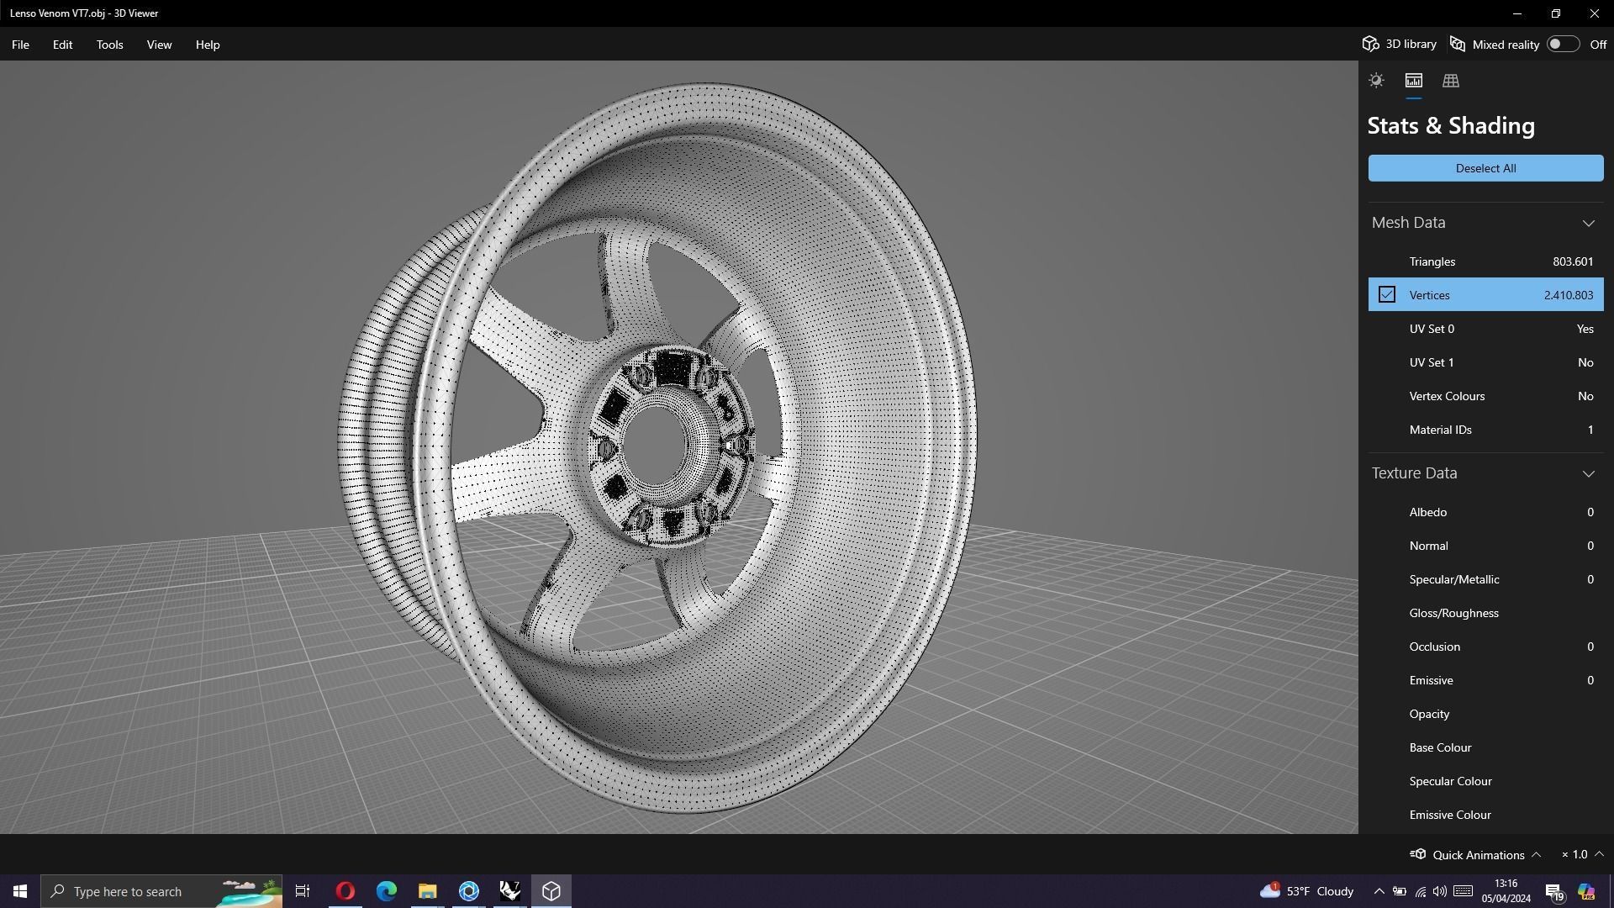Image resolution: width=1614 pixels, height=908 pixels.
Task: Select the Stats & Shading panel icon
Action: [x=1413, y=81]
